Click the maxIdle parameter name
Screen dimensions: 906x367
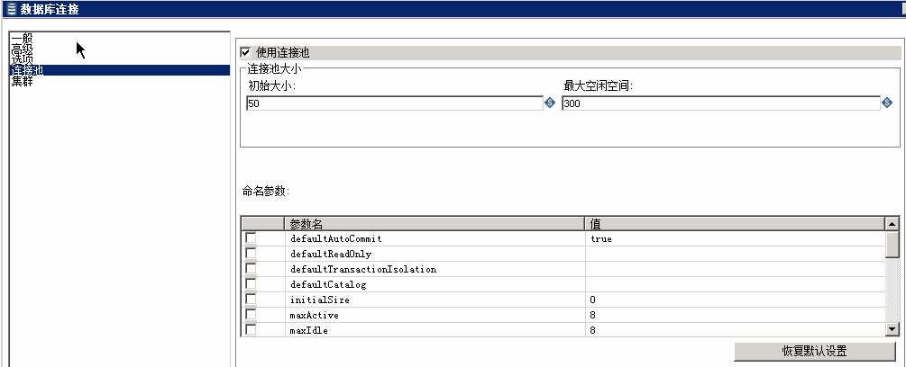309,331
